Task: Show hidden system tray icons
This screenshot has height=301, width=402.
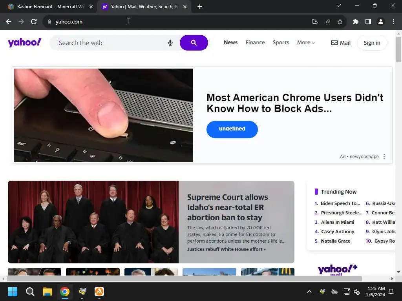Action: click(x=309, y=292)
